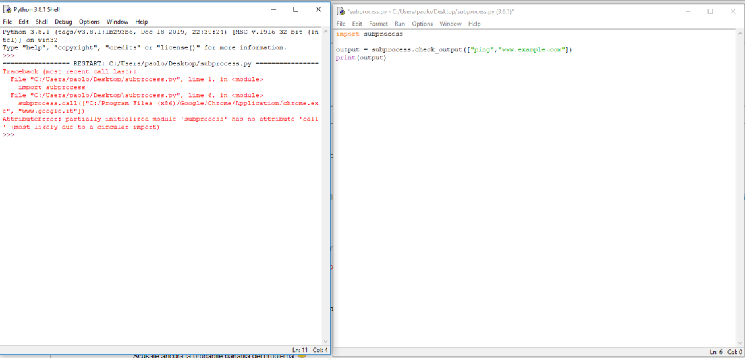Open the Run menu in editor

click(x=400, y=24)
